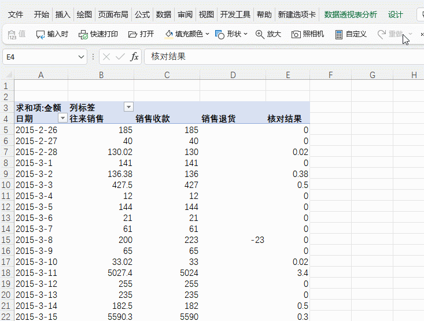Open the 列标签 filter dropdown

129,107
